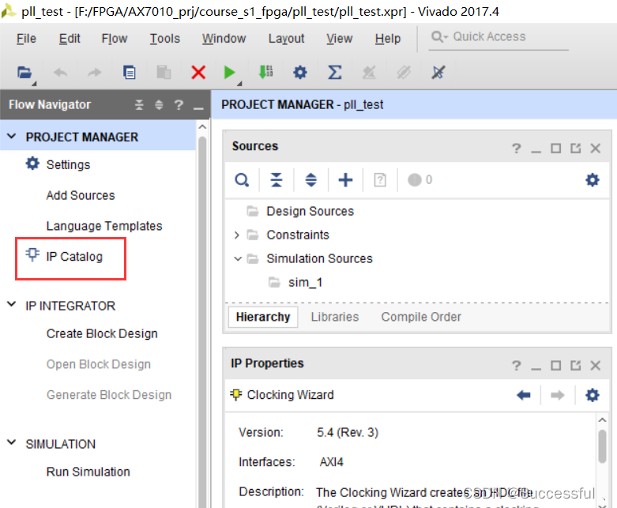Viewport: 617px width, 508px height.
Task: Open the File menu
Action: (x=26, y=39)
